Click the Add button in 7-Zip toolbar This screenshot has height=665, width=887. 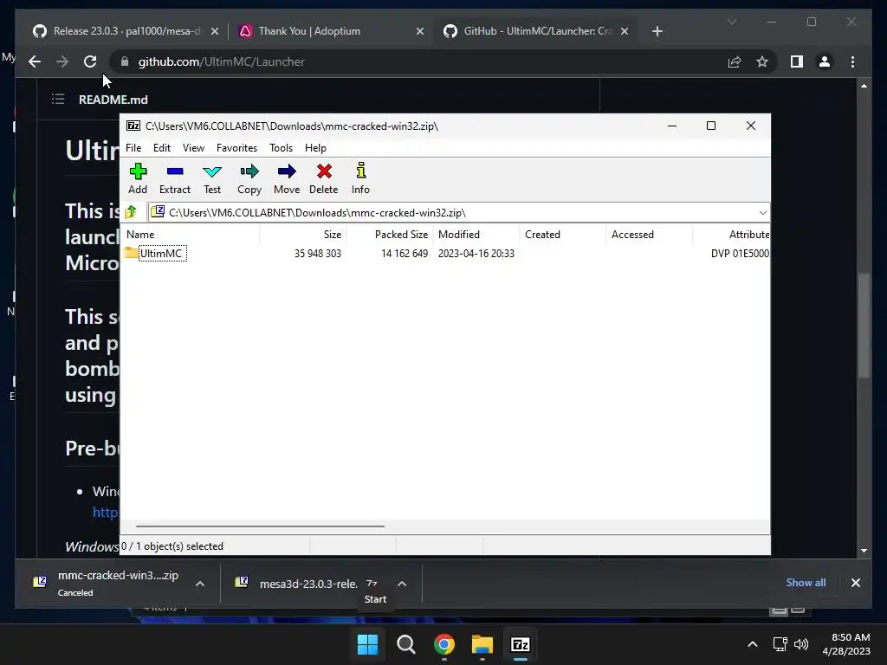(138, 178)
